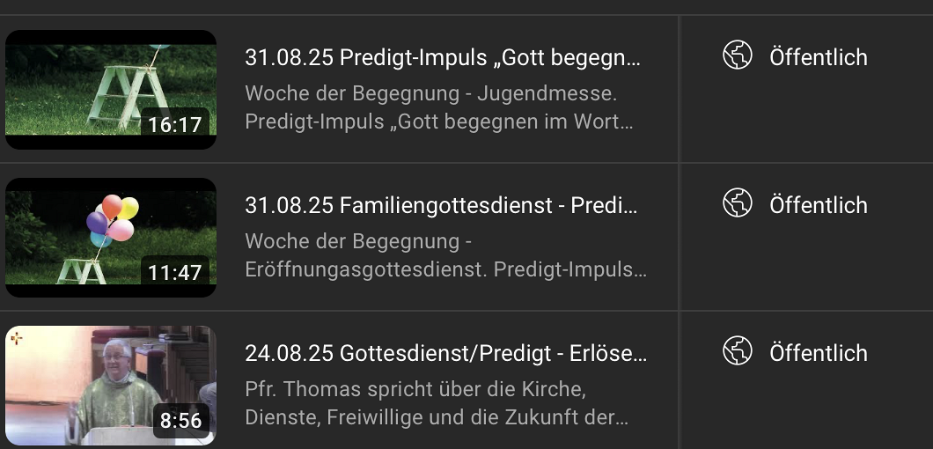Click the globe icon for the 24.08.25 Gottesdienst/Predigt video
This screenshot has width=933, height=449.
coord(738,351)
